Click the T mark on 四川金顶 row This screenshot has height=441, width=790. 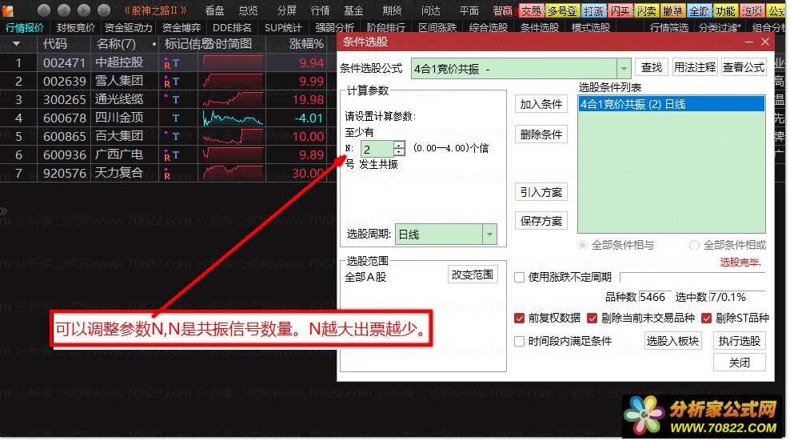pos(175,118)
